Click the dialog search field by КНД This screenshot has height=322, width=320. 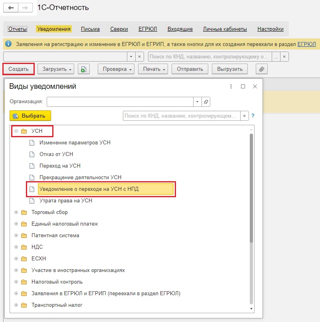[182, 116]
